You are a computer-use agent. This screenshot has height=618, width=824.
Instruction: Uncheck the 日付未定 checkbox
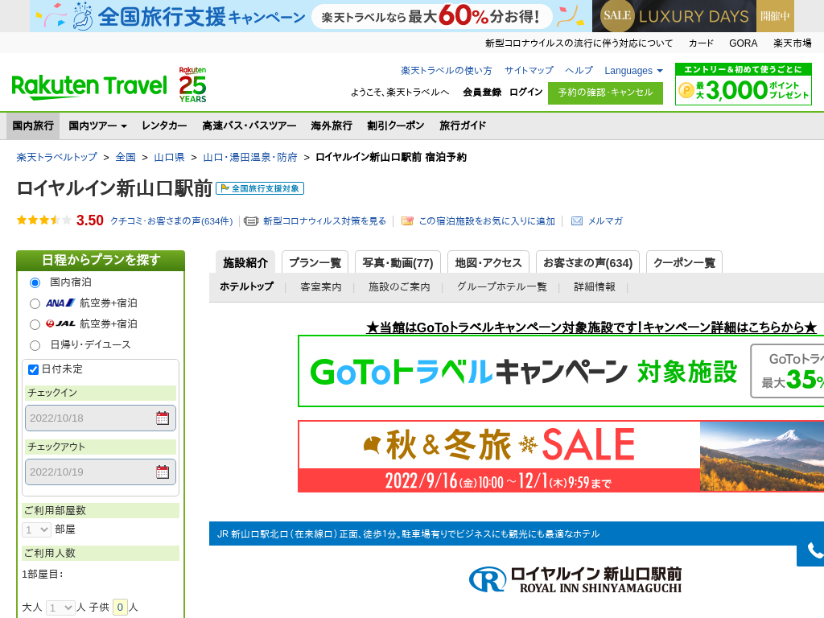tap(33, 369)
